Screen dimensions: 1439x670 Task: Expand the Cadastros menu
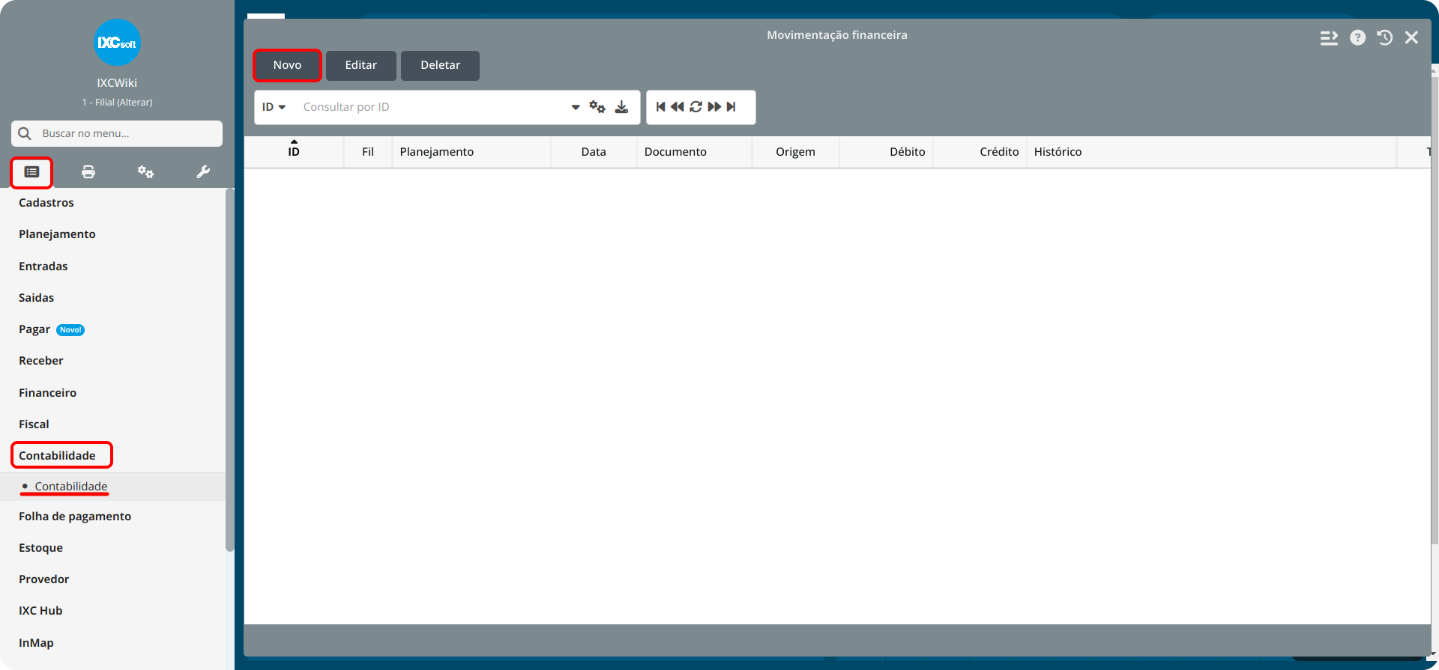click(x=46, y=203)
